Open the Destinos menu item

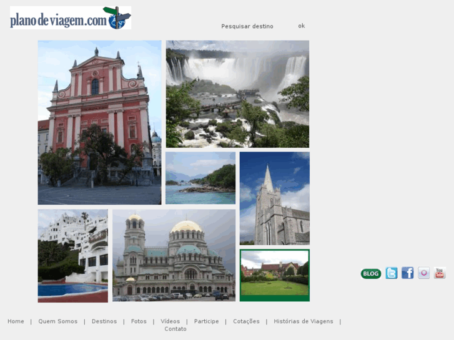tap(104, 321)
